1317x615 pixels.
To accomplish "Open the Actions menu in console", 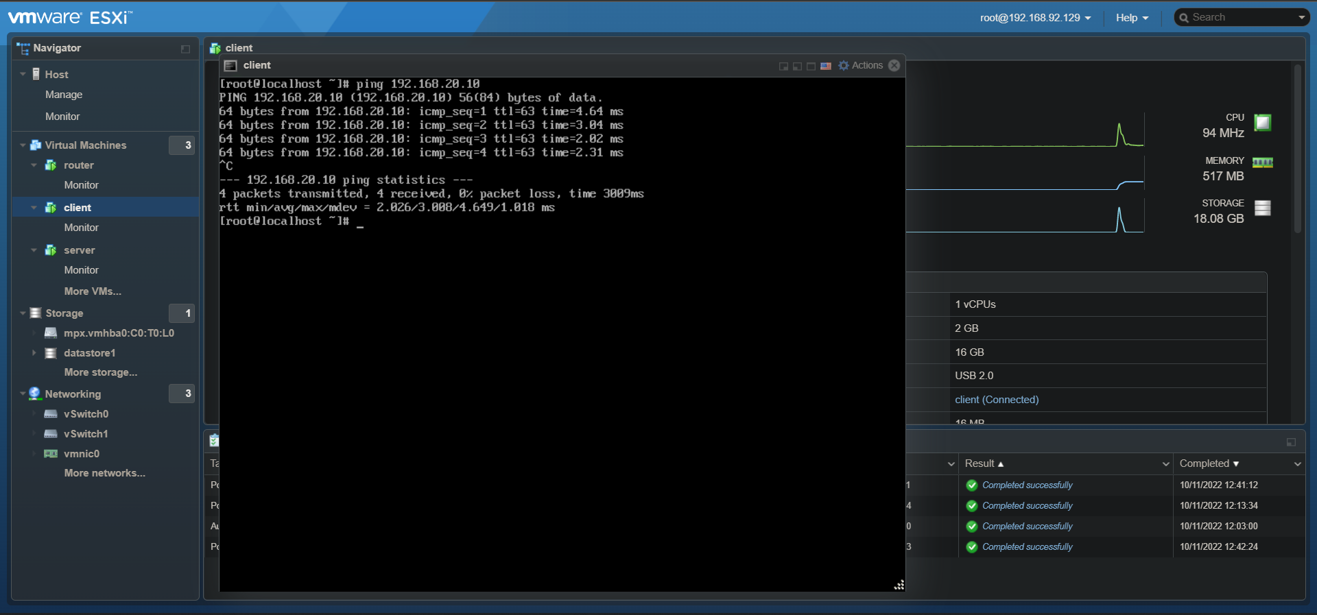I will [x=867, y=66].
